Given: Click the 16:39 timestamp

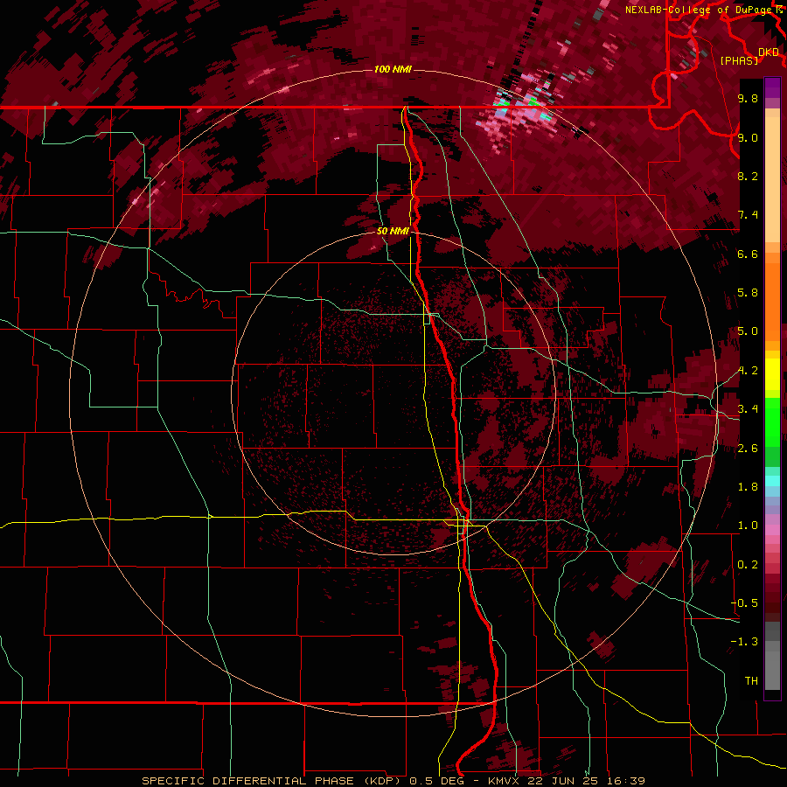Looking at the screenshot, I should point(625,781).
